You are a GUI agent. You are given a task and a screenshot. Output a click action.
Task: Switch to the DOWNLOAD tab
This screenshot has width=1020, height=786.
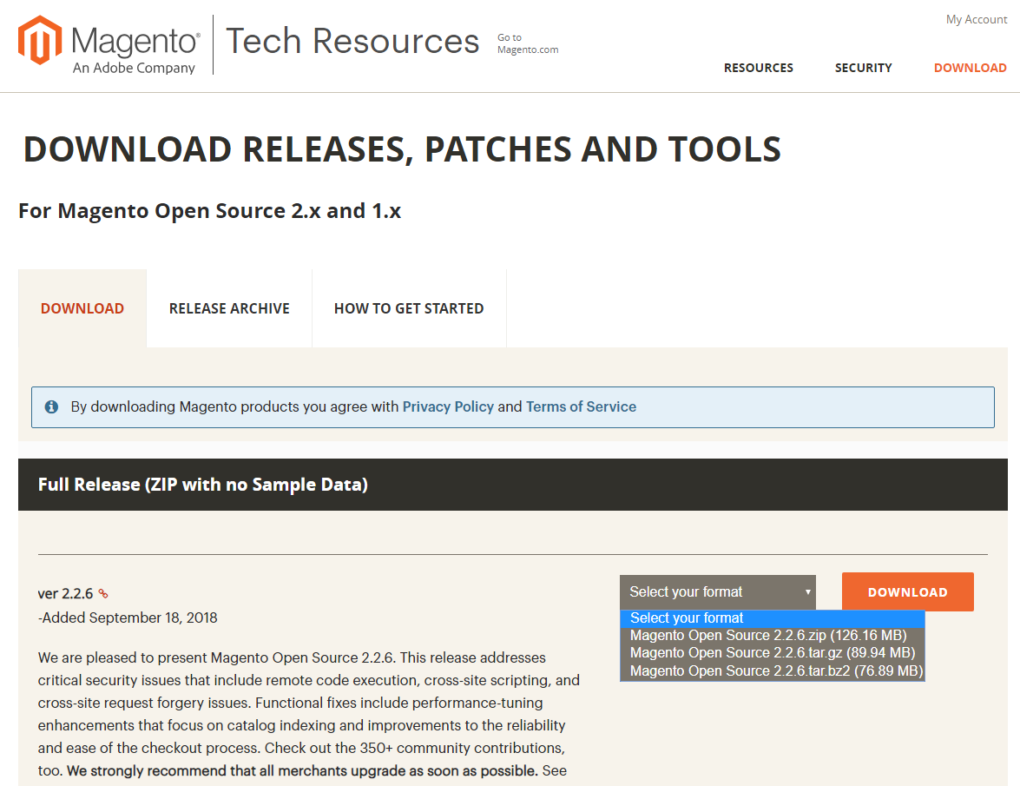click(x=82, y=308)
